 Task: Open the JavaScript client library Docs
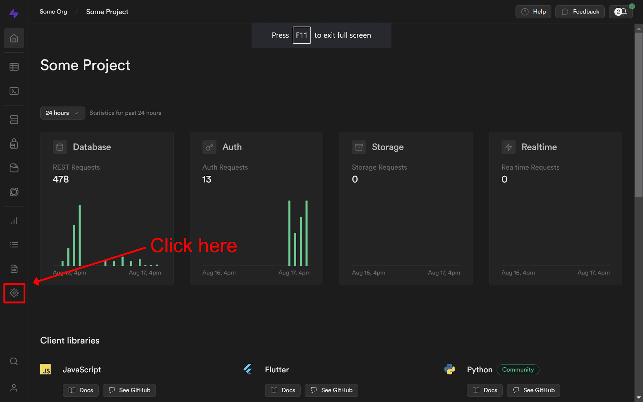[x=80, y=390]
